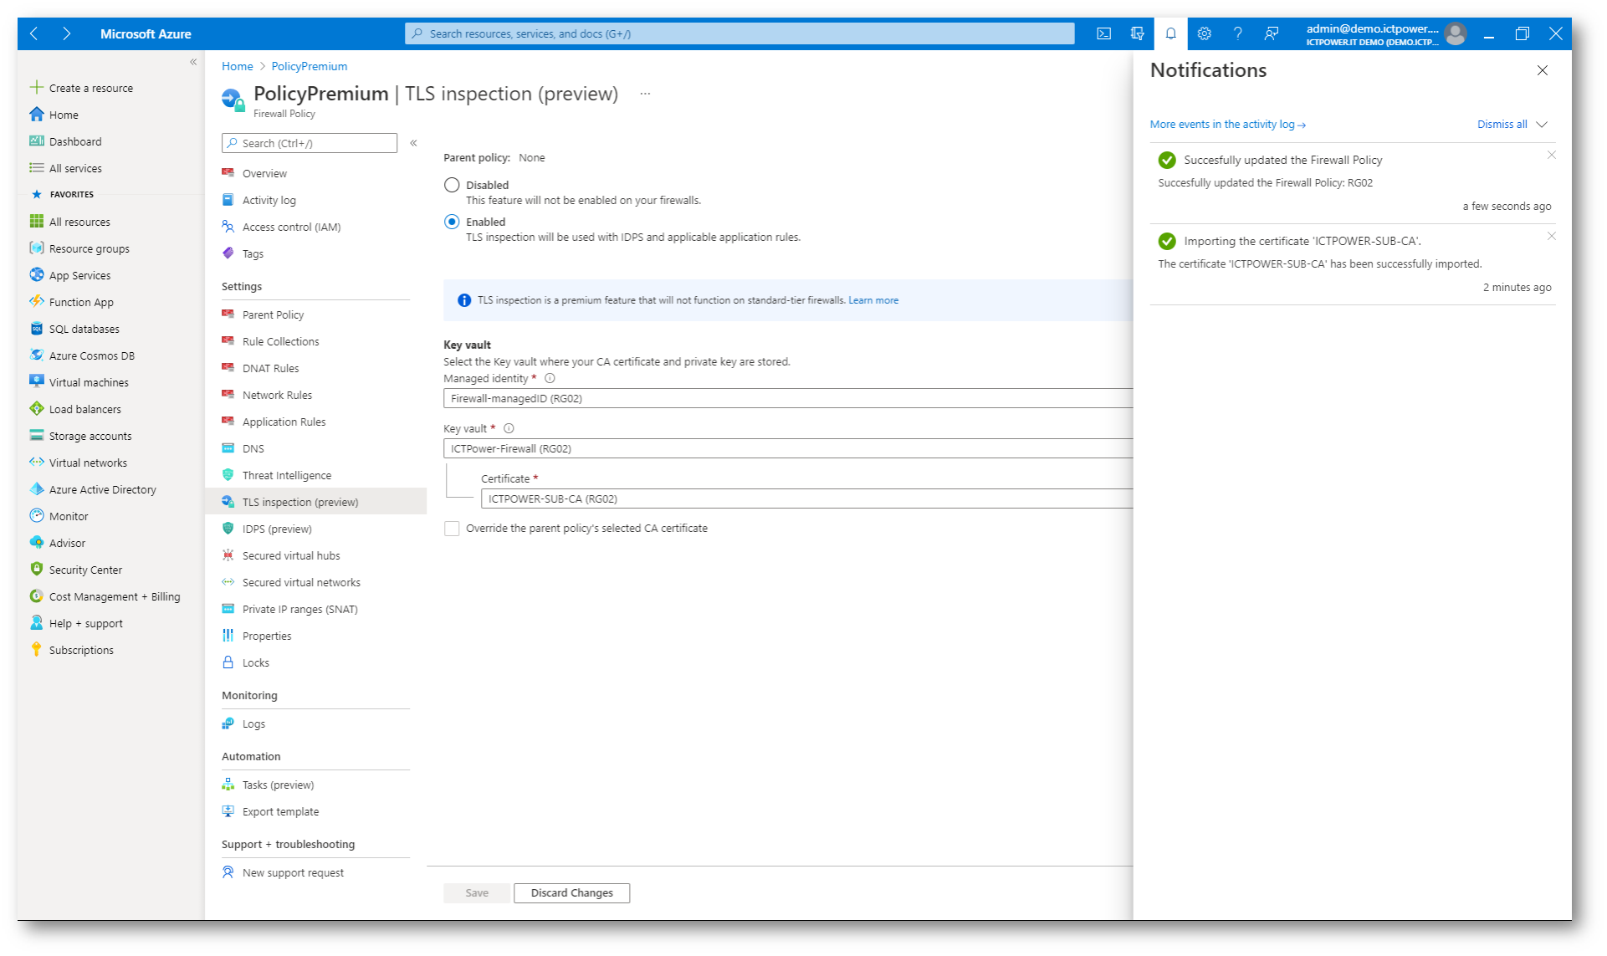This screenshot has width=1607, height=956.
Task: Open the Key vault dropdown
Action: [788, 448]
